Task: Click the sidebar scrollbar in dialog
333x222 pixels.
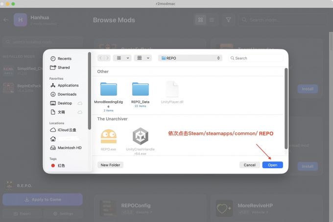Action: click(90, 91)
